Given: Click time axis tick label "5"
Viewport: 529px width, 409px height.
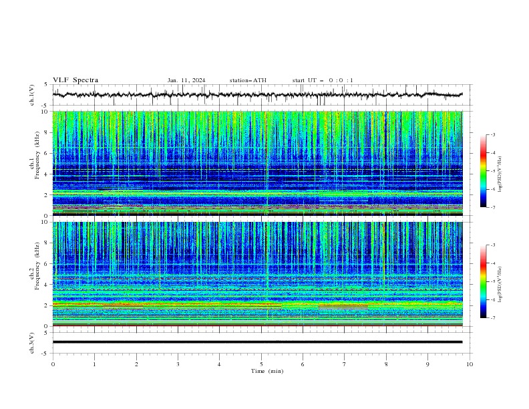Looking at the screenshot, I should pyautogui.click(x=261, y=364).
